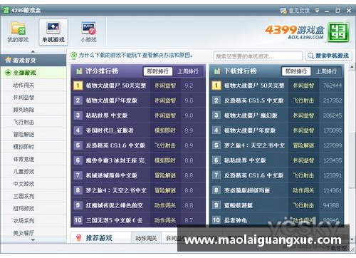The image size is (356, 258).
Task: Choose 美女餐厅 category in sidebar
Action: [x=33, y=233]
